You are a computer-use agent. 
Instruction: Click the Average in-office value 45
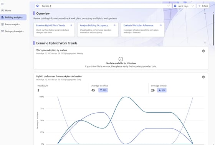tap(93, 90)
